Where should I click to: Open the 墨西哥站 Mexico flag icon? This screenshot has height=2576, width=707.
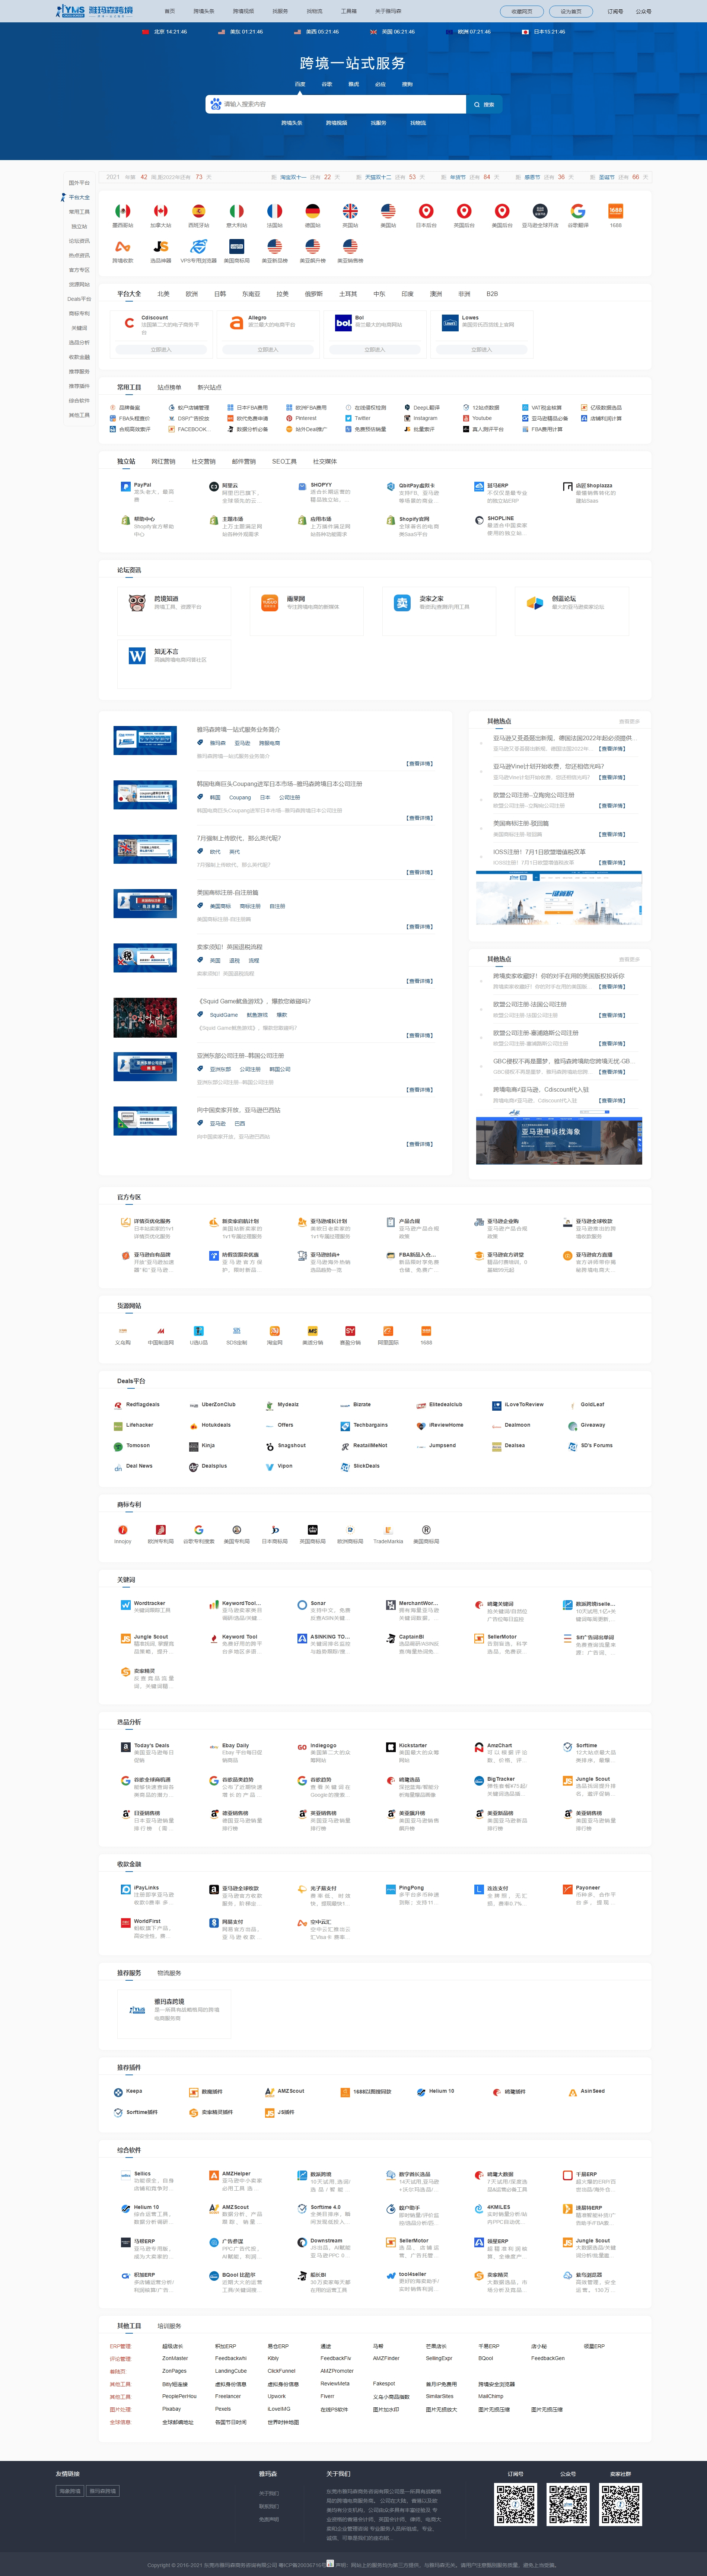123,211
